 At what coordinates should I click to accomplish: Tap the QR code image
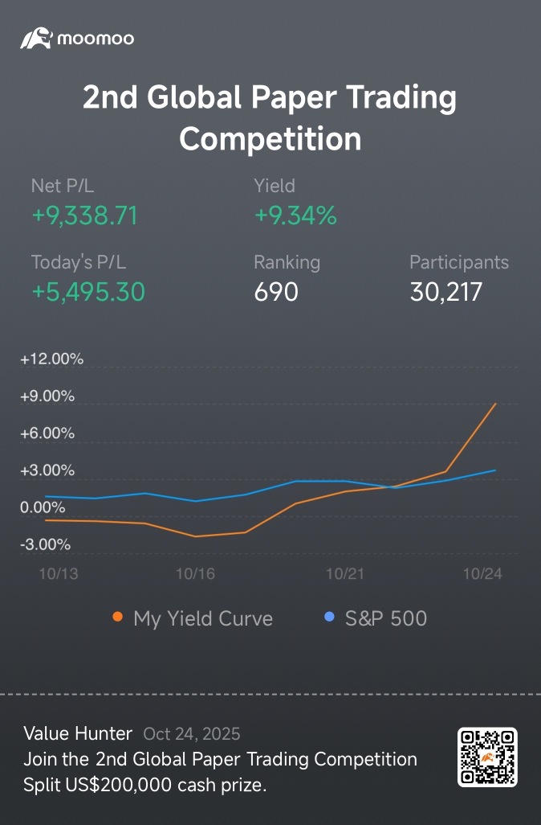pyautogui.click(x=487, y=757)
